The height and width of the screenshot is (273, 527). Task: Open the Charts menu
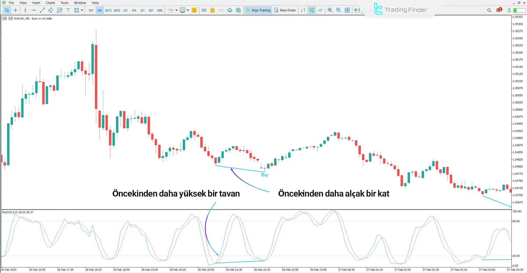[x=50, y=3]
